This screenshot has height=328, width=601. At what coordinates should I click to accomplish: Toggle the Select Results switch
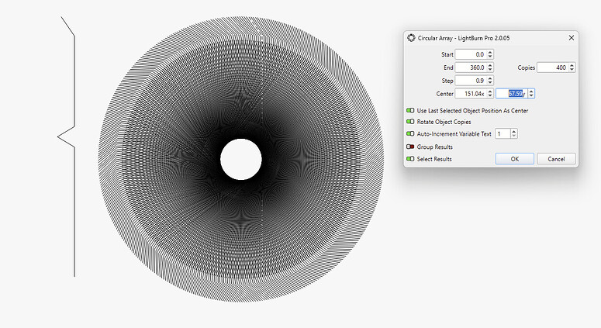coord(410,159)
